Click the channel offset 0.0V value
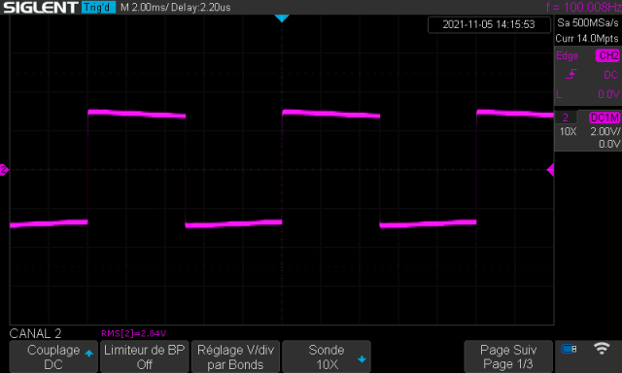 click(x=609, y=144)
